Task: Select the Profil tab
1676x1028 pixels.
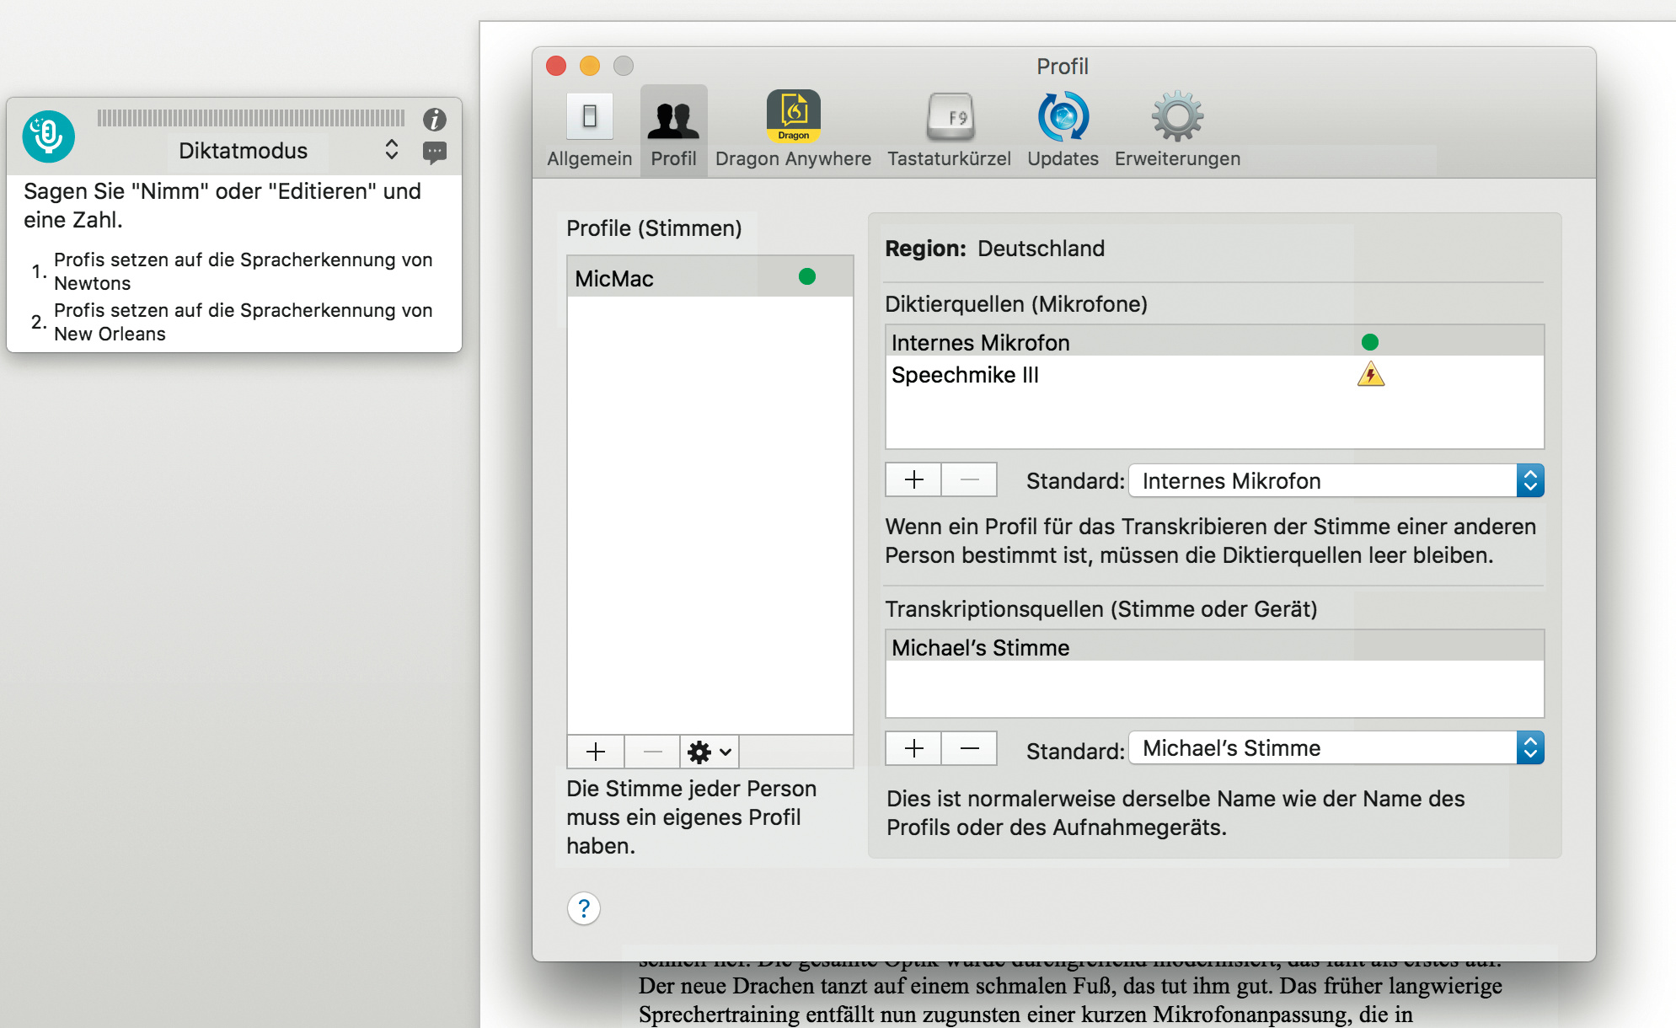Action: coord(673,131)
